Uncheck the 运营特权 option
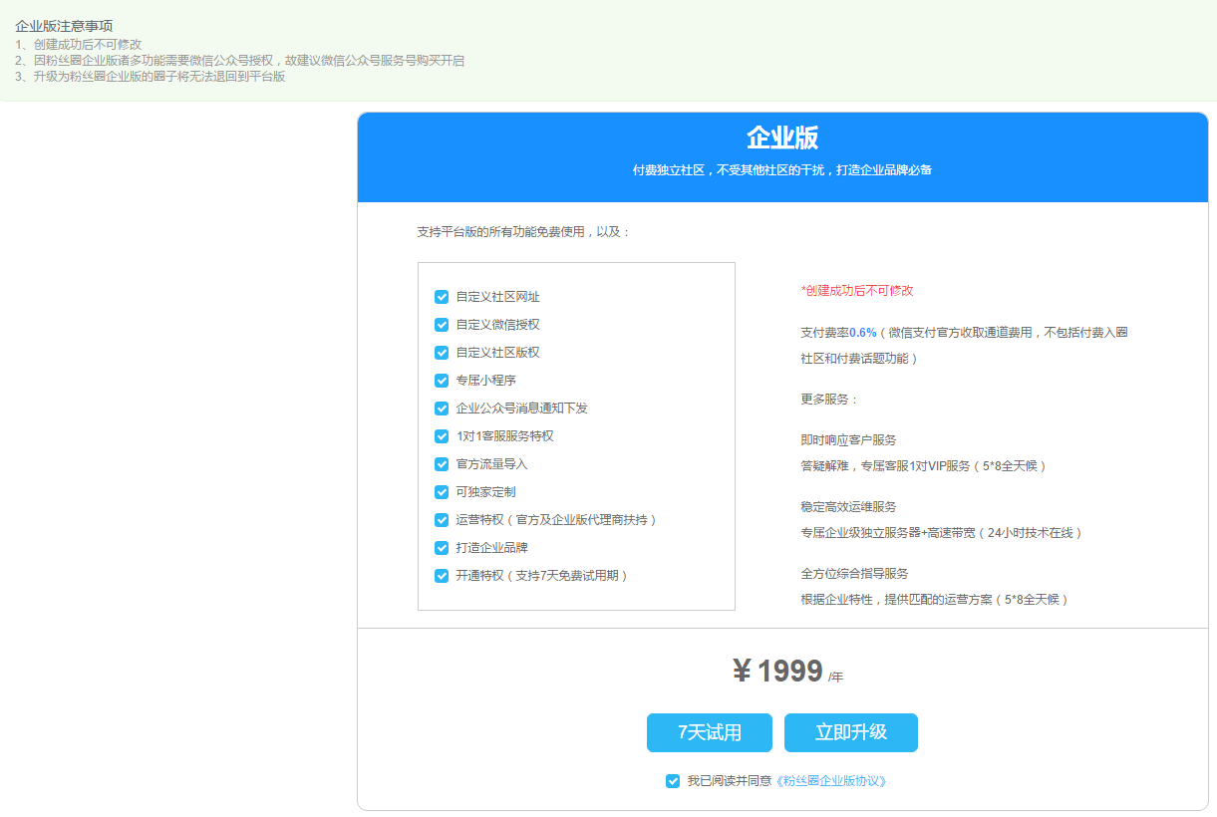1217x817 pixels. point(442,520)
